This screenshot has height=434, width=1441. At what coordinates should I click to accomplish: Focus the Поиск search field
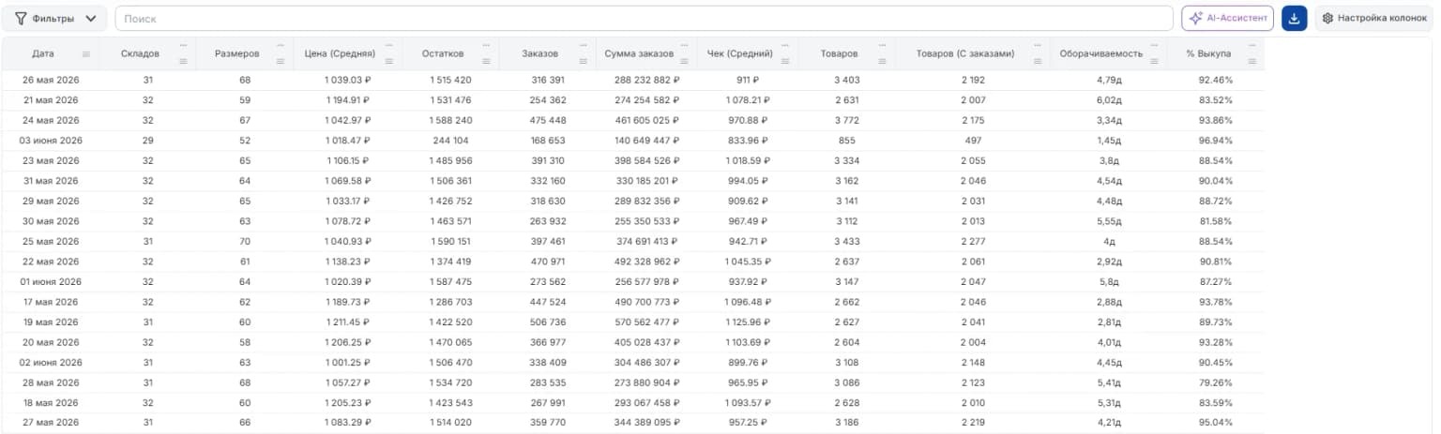pos(644,18)
